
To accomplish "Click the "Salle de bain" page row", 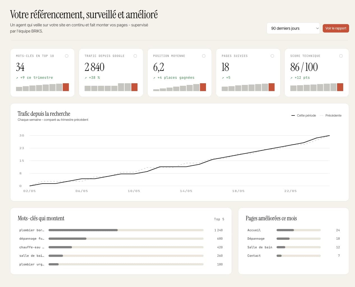I will [294, 247].
